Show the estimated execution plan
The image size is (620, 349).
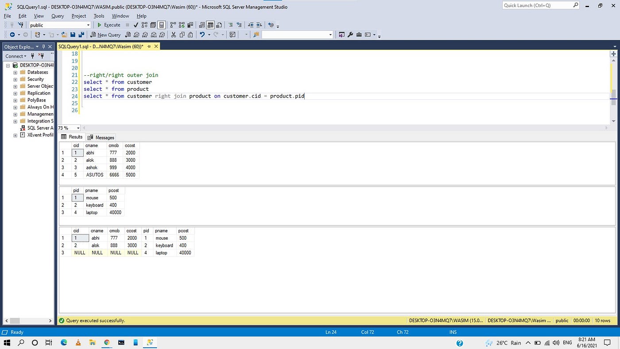pos(145,25)
